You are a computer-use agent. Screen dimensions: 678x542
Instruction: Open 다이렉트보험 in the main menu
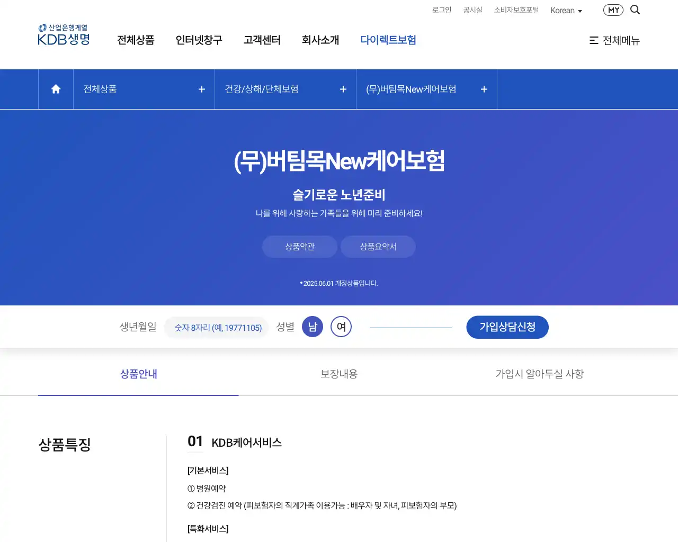pos(388,40)
